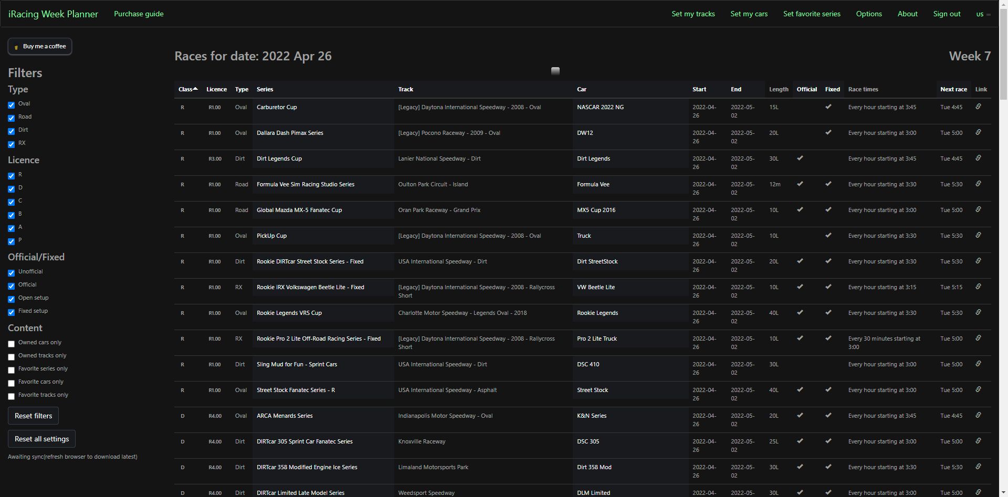This screenshot has width=1008, height=497.
Task: Open link icon for DIRTcar 358 Modified Engine Ice
Action: pyautogui.click(x=978, y=467)
